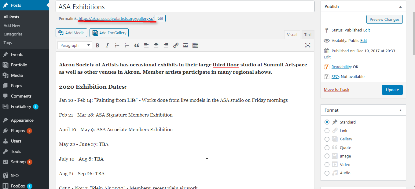Edit the post Visibility
Viewport: 415px width, 189px height.
pos(364,40)
